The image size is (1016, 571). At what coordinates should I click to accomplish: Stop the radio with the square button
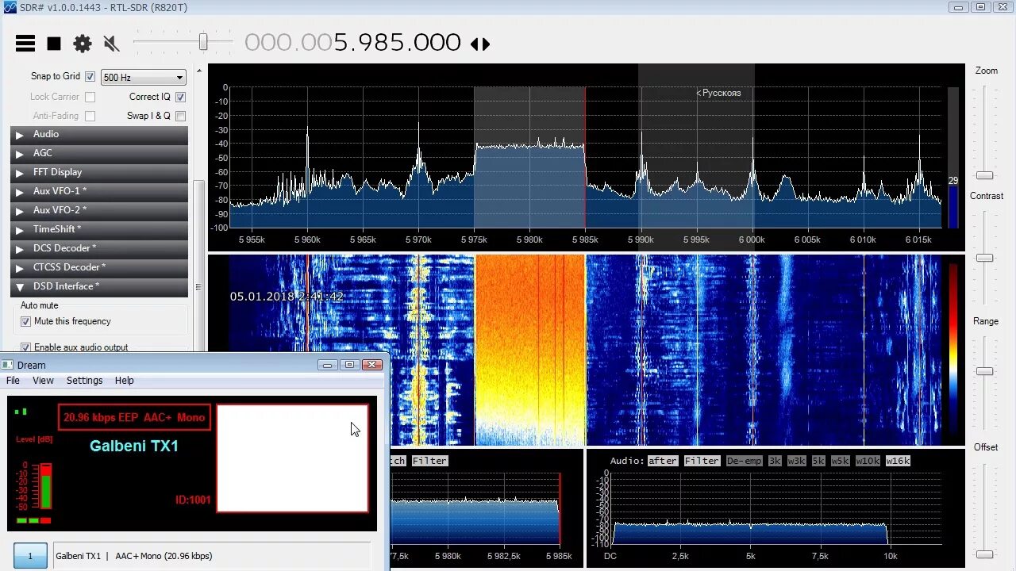pyautogui.click(x=54, y=44)
